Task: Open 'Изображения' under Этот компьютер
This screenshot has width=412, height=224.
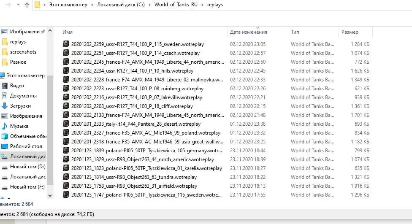Action: [26, 116]
